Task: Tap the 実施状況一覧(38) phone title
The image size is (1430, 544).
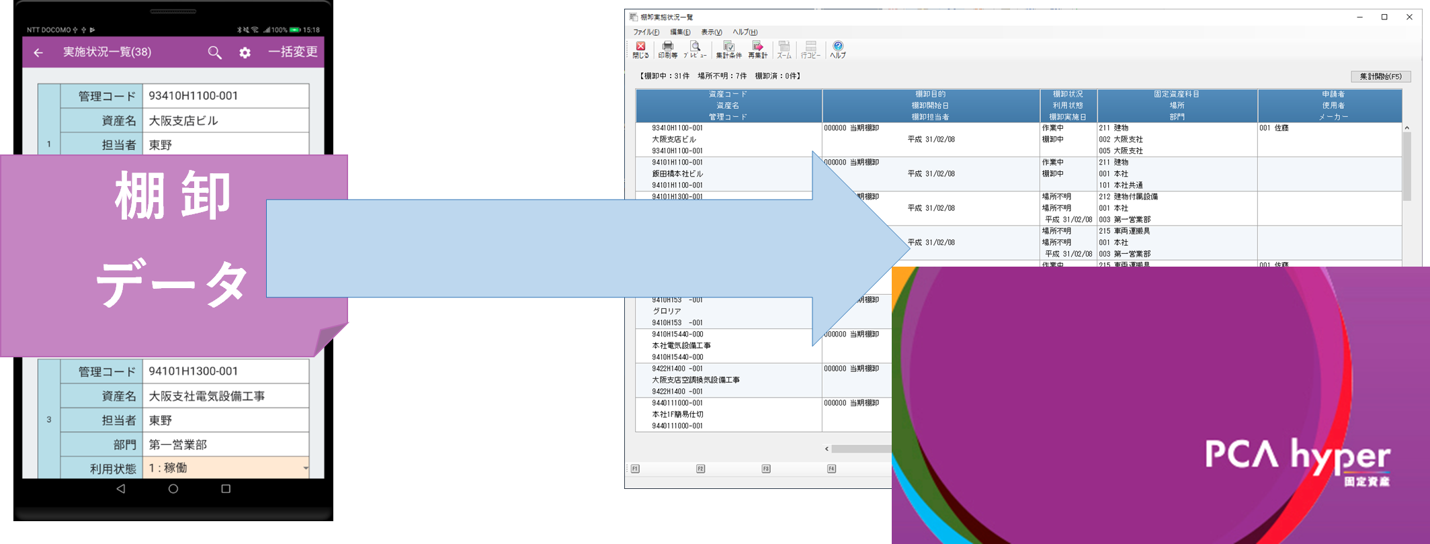Action: click(107, 52)
